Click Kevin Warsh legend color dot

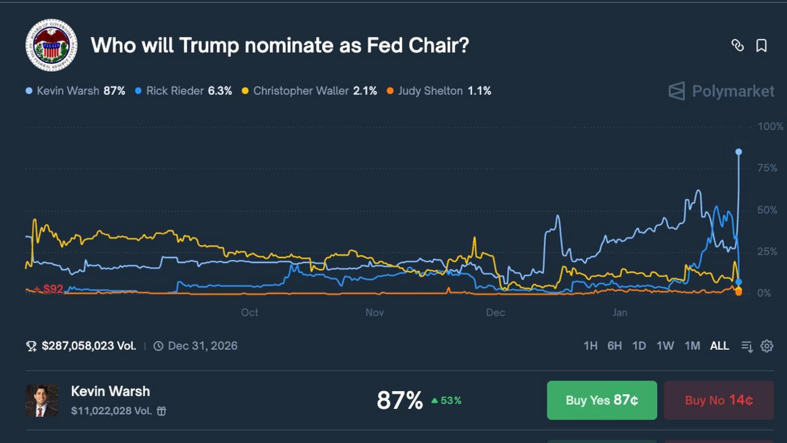[29, 91]
